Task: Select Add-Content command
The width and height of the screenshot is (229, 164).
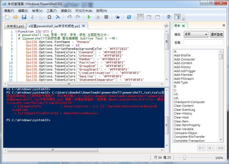Action: [183, 63]
